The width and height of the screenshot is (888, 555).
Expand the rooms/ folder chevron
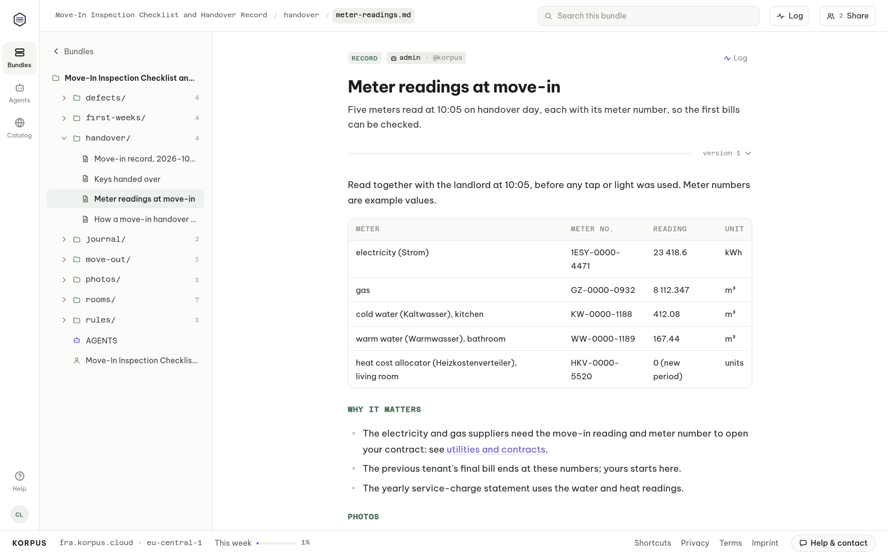[x=64, y=300]
